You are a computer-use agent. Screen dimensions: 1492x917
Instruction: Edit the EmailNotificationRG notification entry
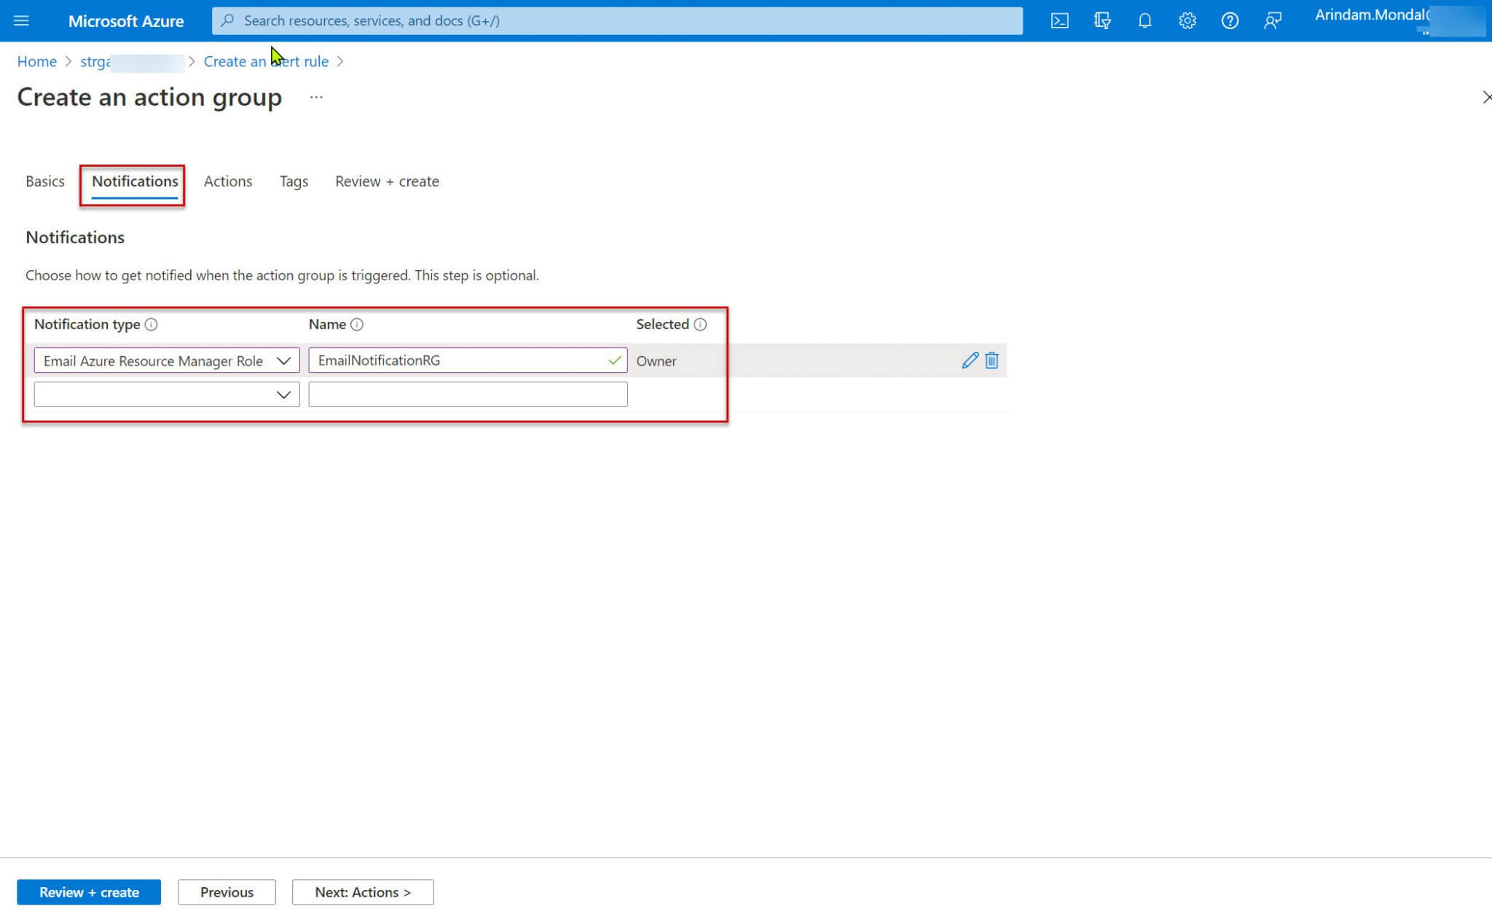pyautogui.click(x=969, y=360)
